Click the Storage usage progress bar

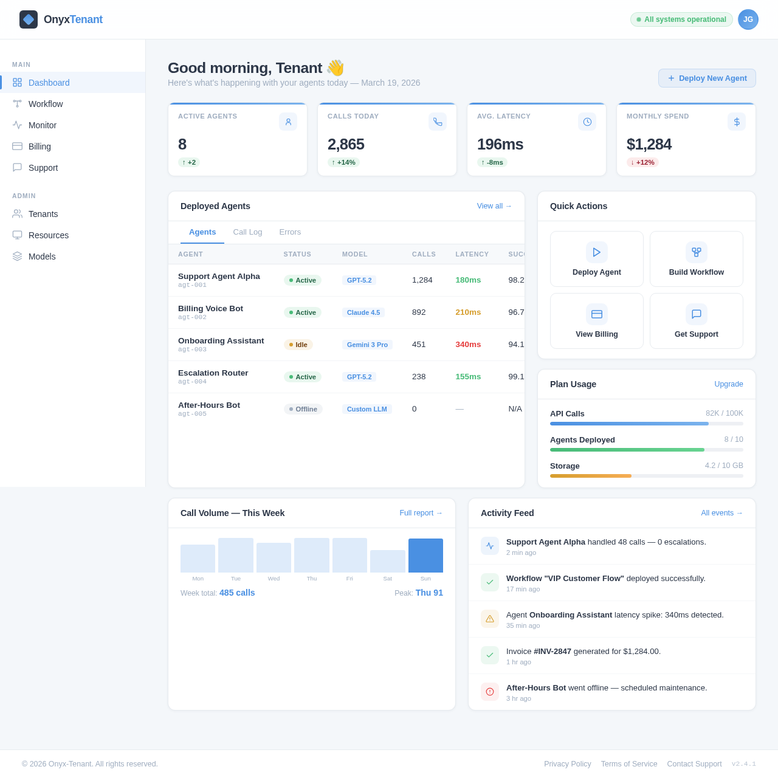(x=646, y=476)
